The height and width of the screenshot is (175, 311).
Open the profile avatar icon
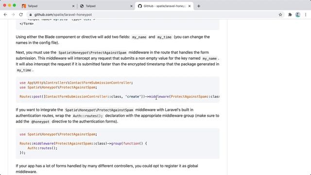[298, 15]
